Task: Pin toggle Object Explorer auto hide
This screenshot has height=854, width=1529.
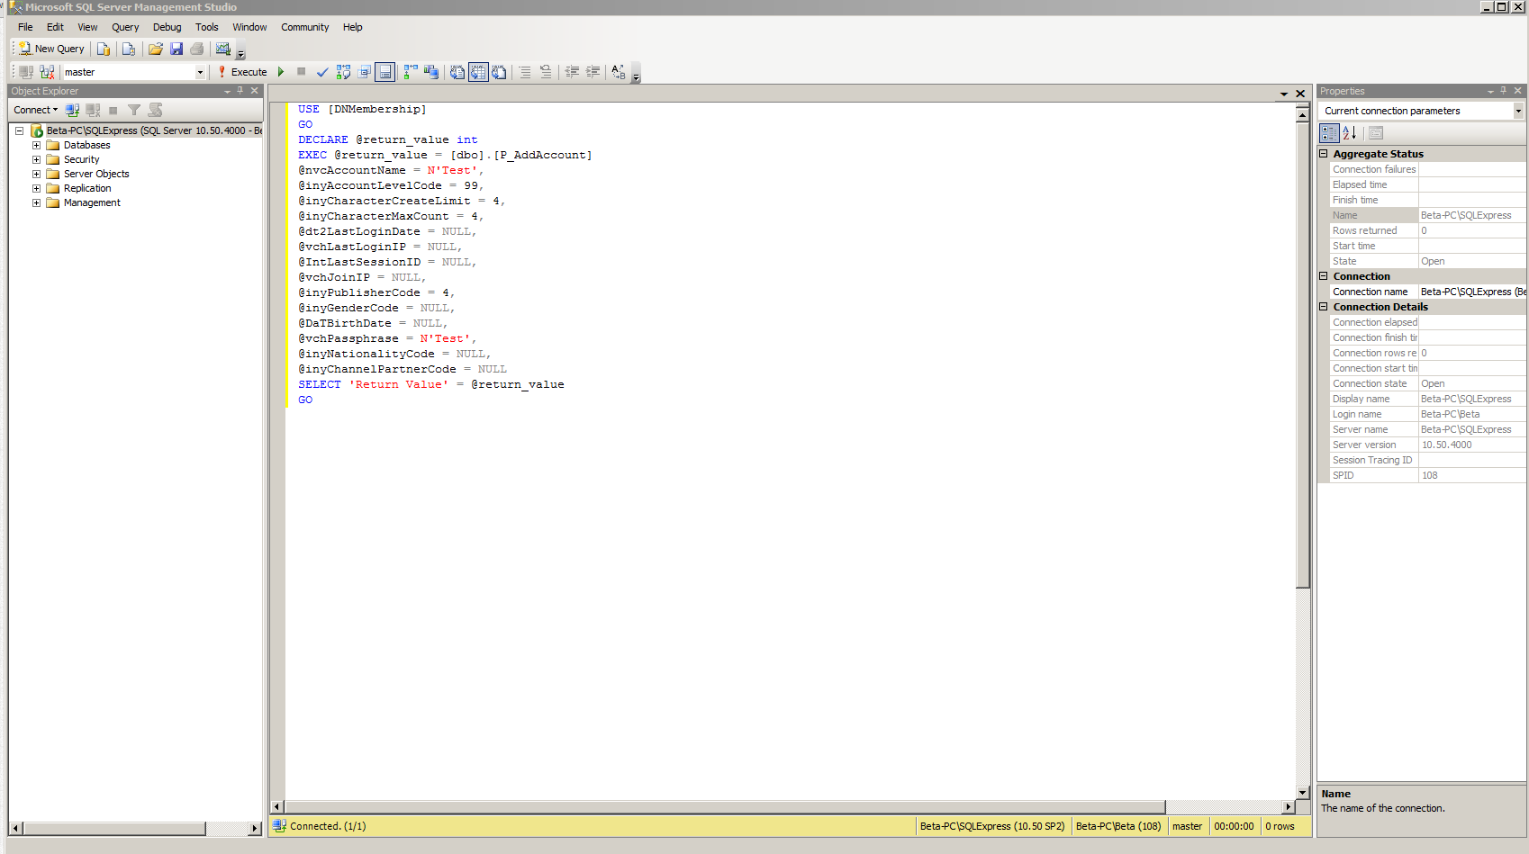Action: (x=240, y=91)
